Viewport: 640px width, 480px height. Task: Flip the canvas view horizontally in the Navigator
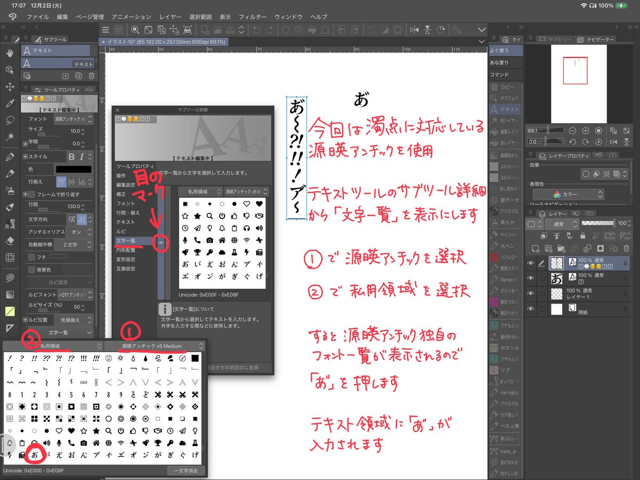(x=614, y=141)
